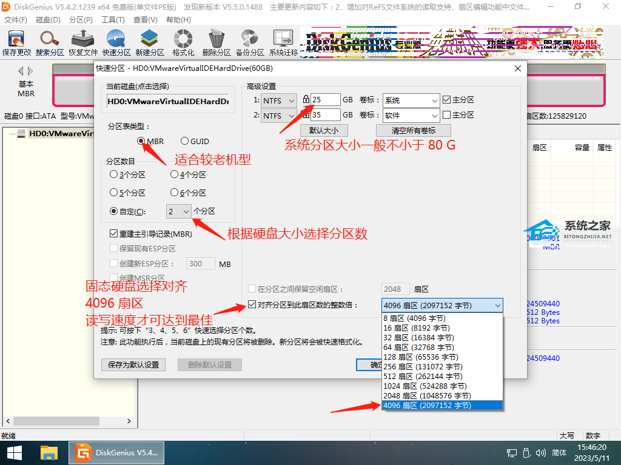Screen dimensions: 621x465
Task: Click the next disk arrow
Action: (30, 71)
